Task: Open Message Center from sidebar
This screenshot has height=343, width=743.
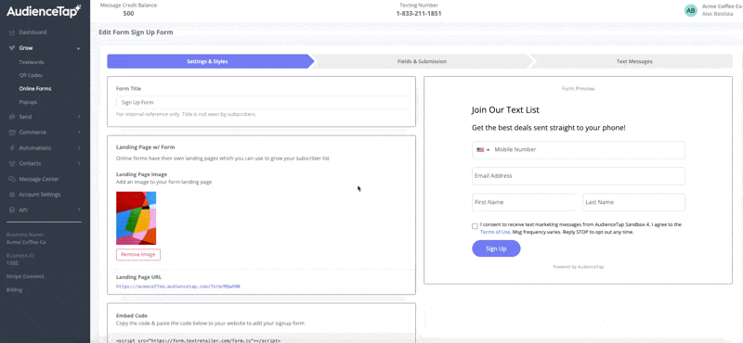Action: click(39, 179)
